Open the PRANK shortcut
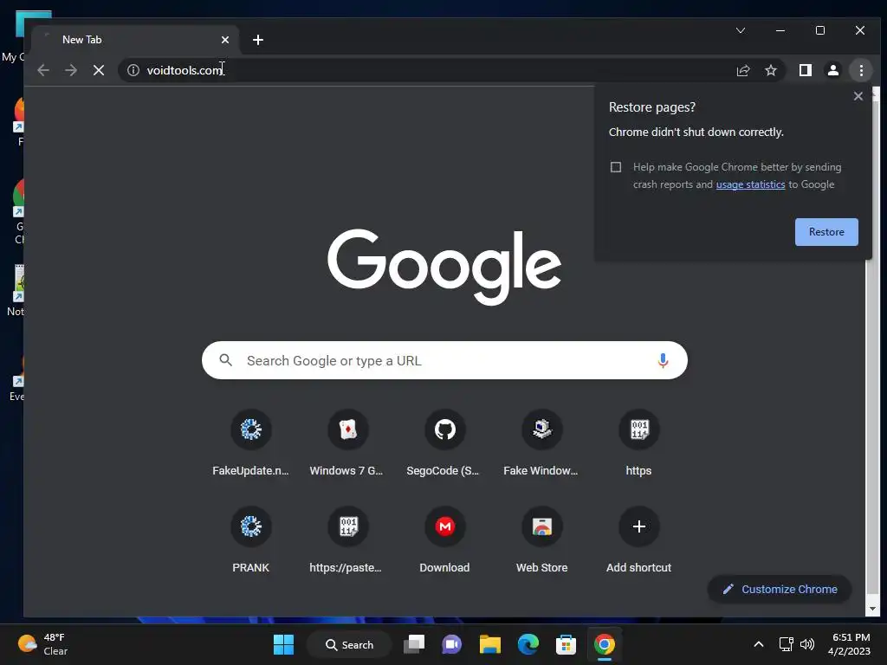887x665 pixels. (250, 540)
